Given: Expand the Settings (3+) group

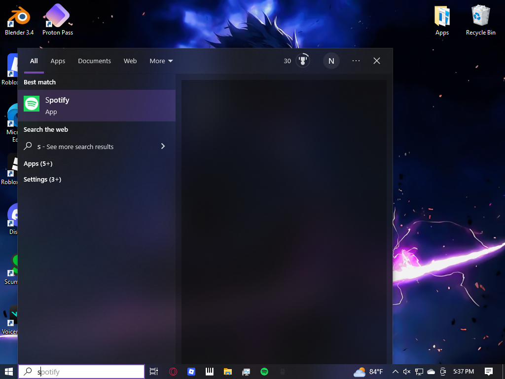Looking at the screenshot, I should tap(42, 180).
